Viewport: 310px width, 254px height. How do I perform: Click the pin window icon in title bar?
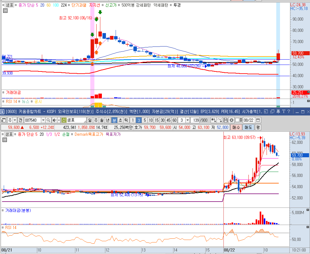pyautogui.click(x=278, y=111)
